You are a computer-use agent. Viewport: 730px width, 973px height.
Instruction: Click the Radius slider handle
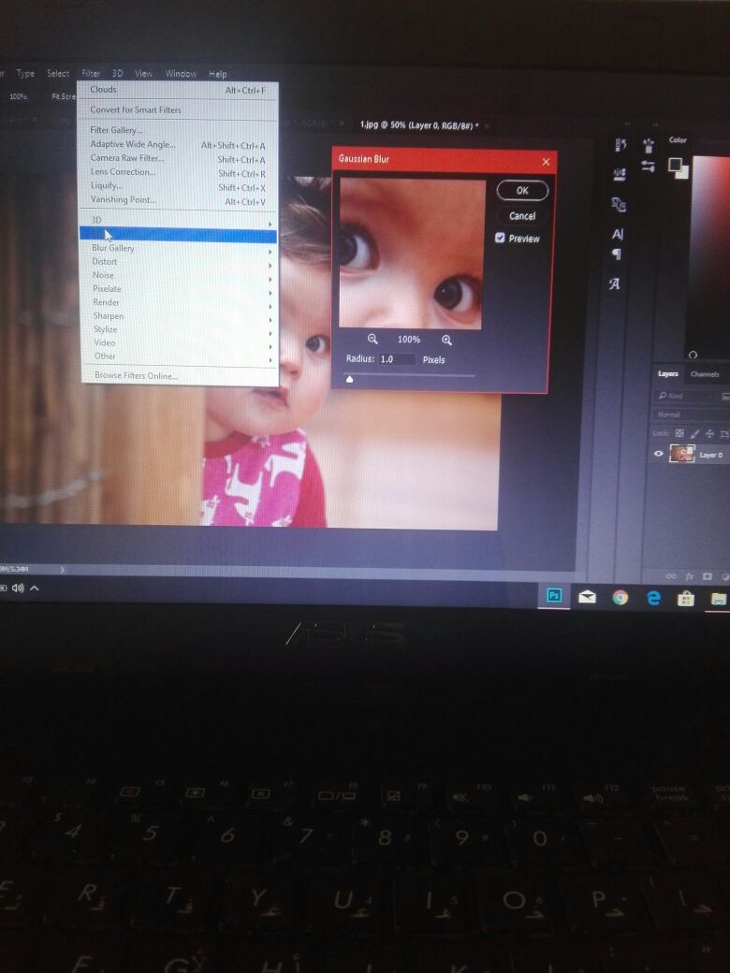tap(349, 379)
